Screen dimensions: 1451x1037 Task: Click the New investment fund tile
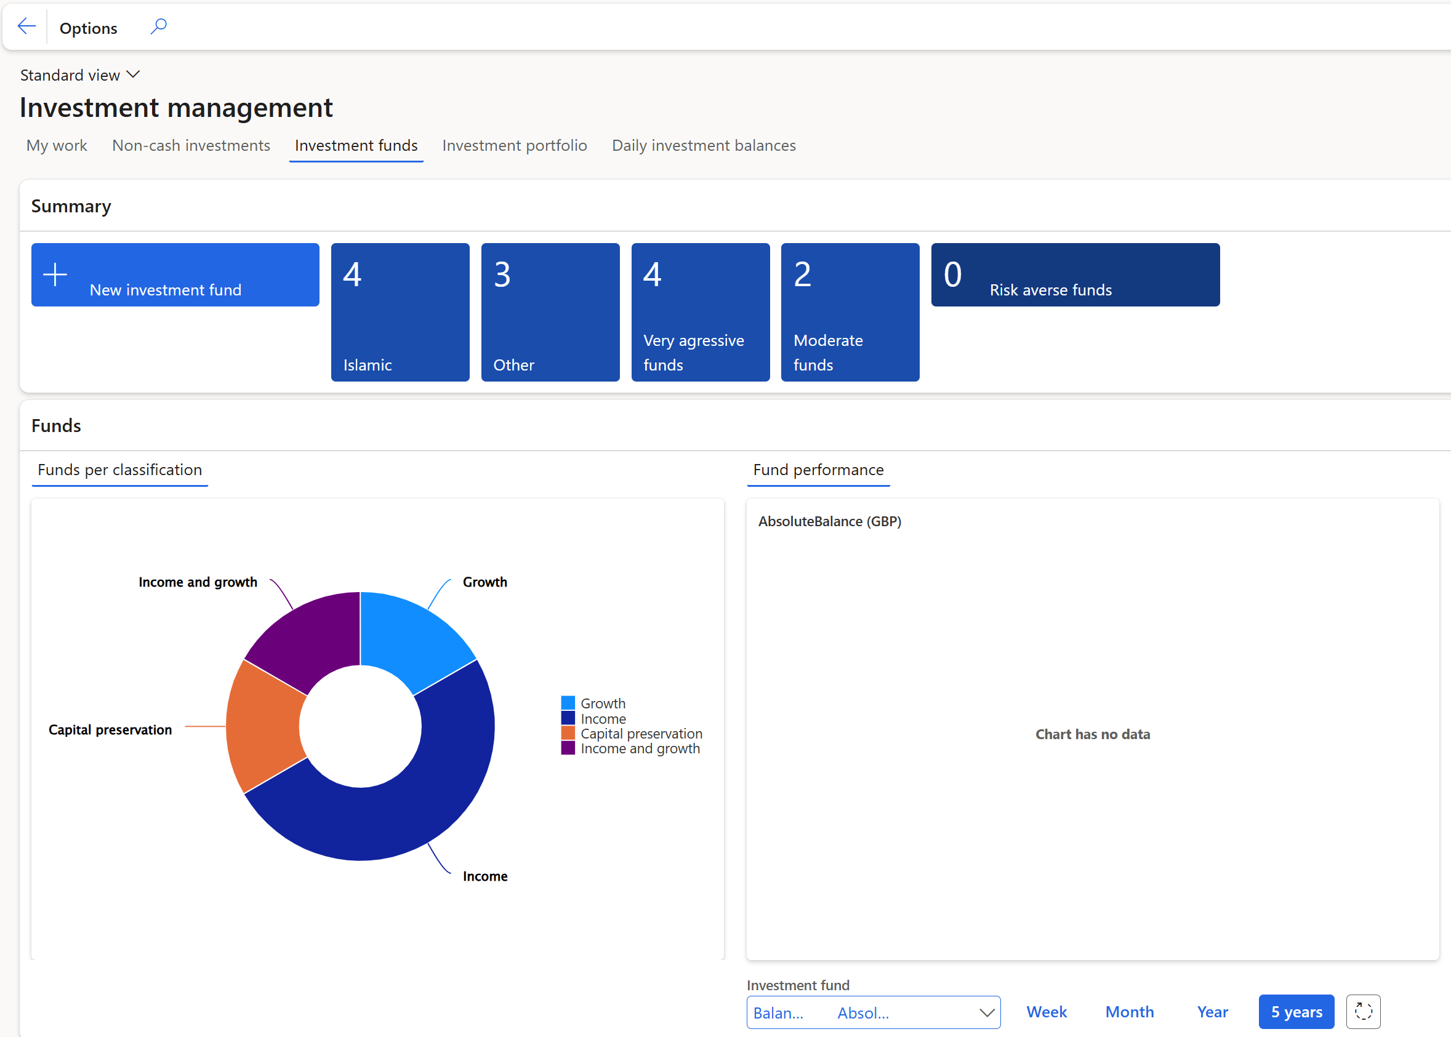point(175,274)
